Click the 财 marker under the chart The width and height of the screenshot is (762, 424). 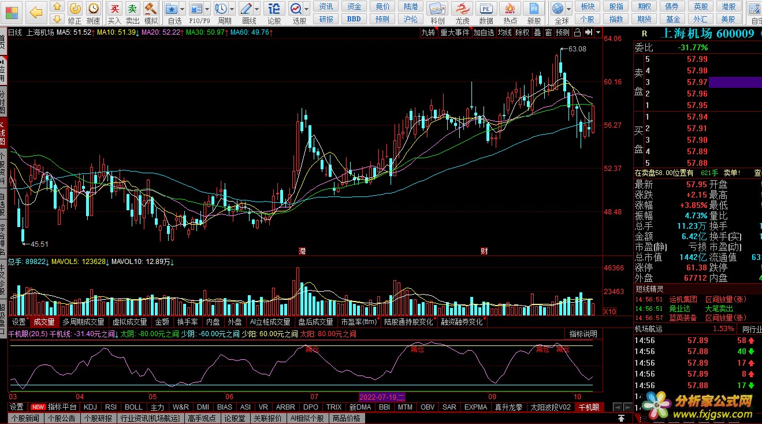coord(484,251)
